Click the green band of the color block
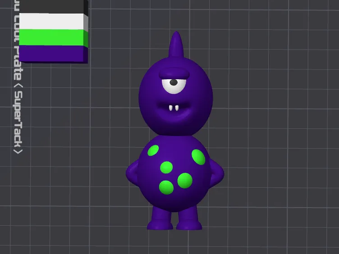Viewport: 339px width, 254px height. point(52,37)
